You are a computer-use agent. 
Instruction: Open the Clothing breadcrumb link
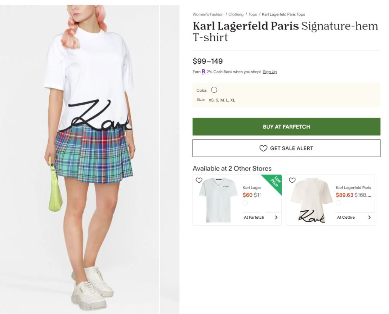point(236,14)
